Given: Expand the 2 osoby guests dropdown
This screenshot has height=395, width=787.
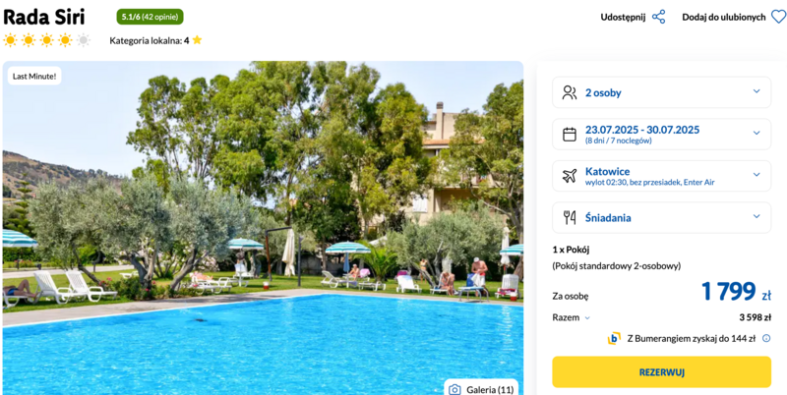Looking at the screenshot, I should coord(661,92).
